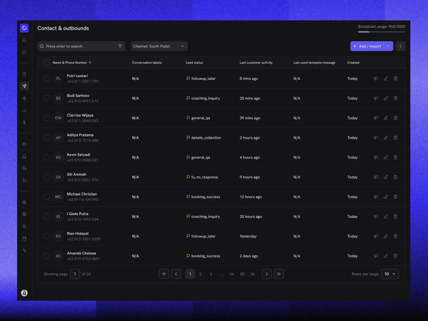Check the box for Michael Christian

(x=47, y=197)
